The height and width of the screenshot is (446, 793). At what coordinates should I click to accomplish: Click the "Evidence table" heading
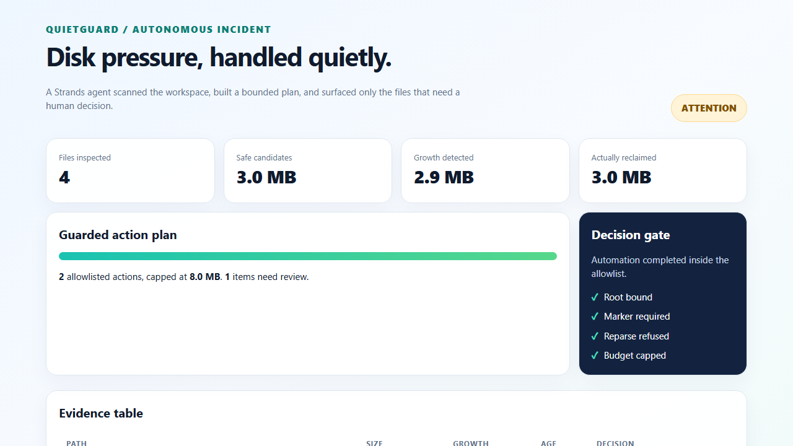click(x=101, y=414)
